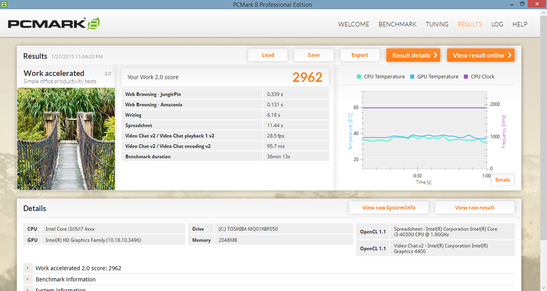This screenshot has height=291, width=547.
Task: Click the rope bridge thumbnail image
Action: pyautogui.click(x=66, y=139)
